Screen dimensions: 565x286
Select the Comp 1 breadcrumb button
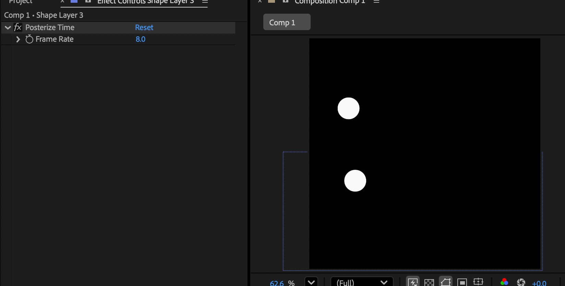287,22
